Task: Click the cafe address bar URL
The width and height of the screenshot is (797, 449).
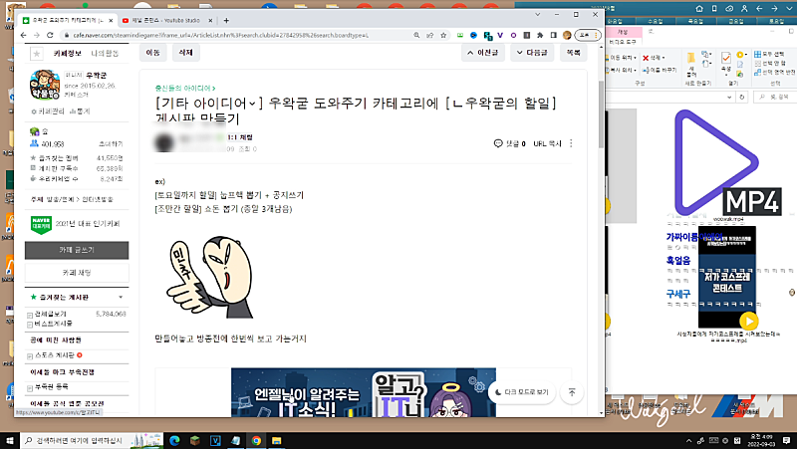Action: coord(221,35)
